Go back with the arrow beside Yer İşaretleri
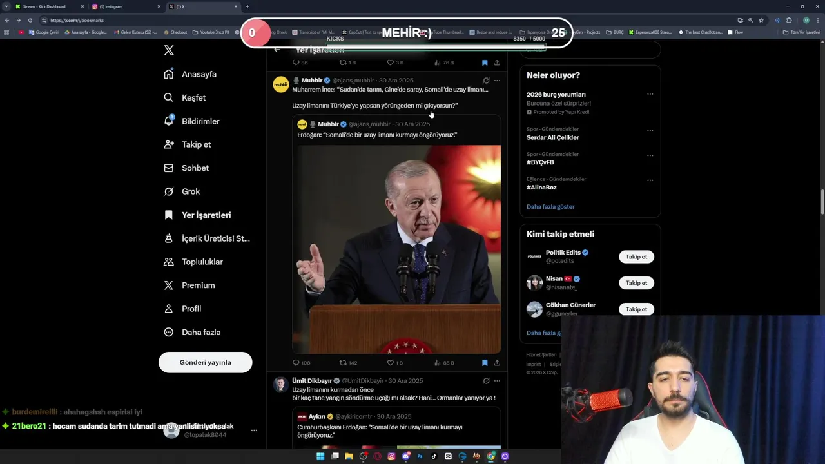825x464 pixels. pyautogui.click(x=277, y=50)
